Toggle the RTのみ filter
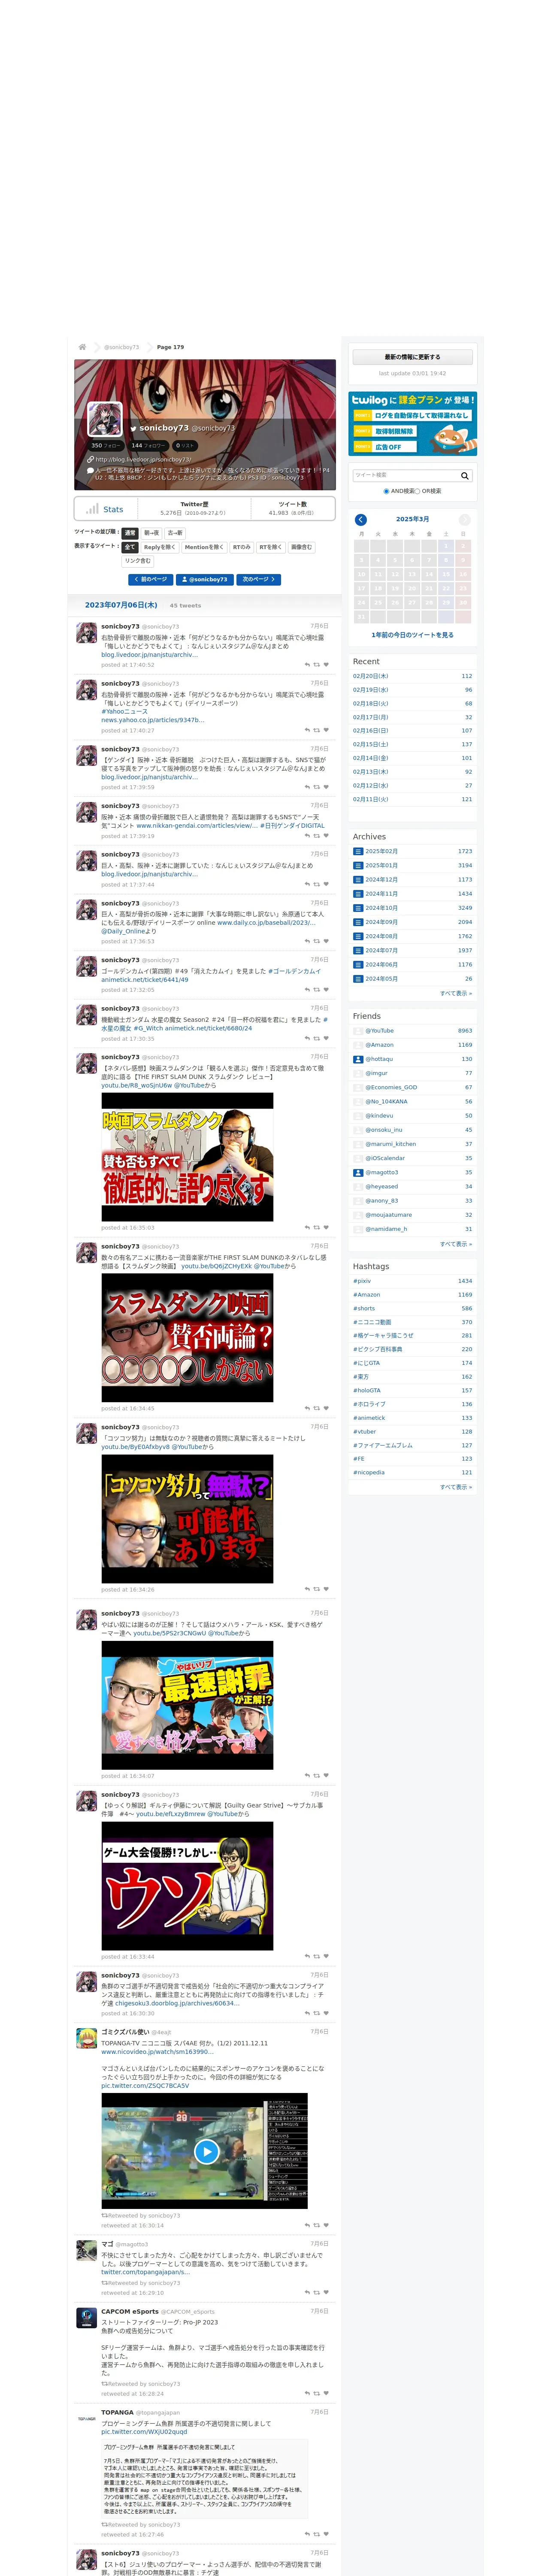The image size is (551, 2576). 241,547
